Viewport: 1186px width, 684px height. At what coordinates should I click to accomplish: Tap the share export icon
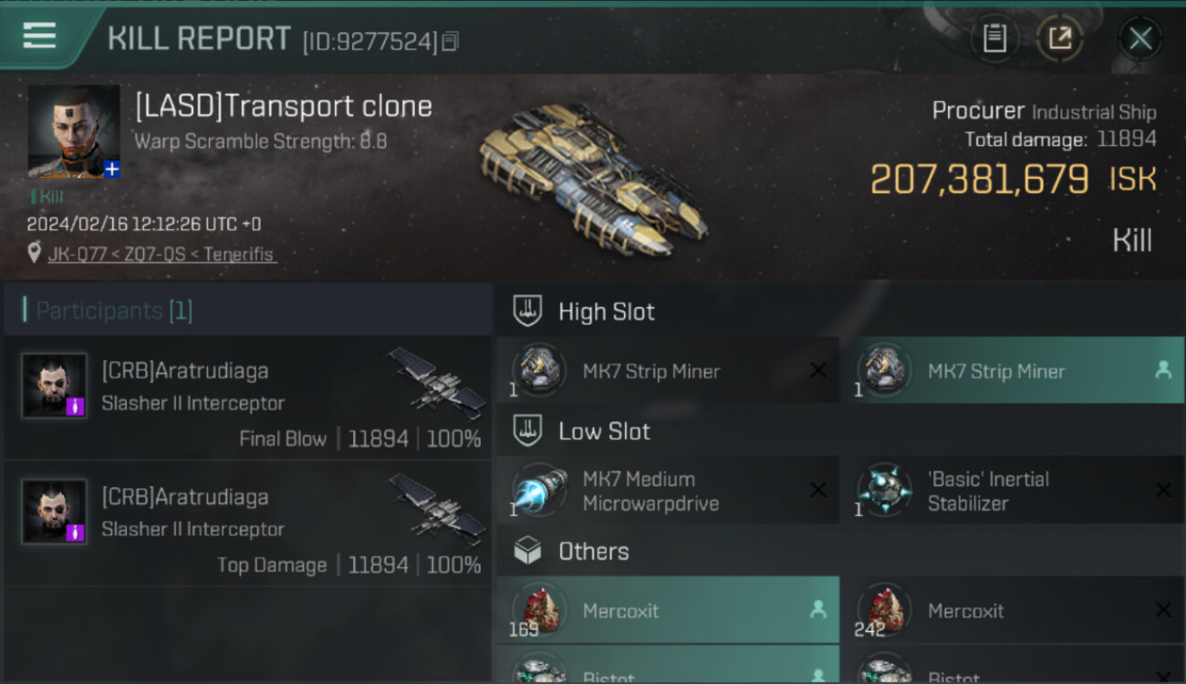(x=1059, y=38)
